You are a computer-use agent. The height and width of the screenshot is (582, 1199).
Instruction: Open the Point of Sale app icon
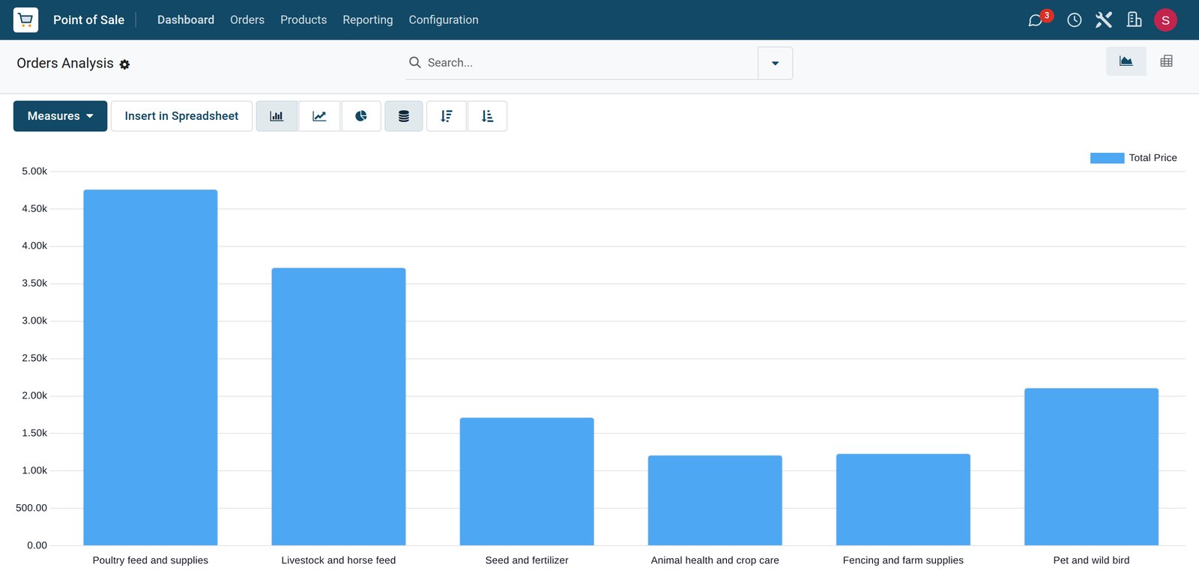(x=25, y=19)
